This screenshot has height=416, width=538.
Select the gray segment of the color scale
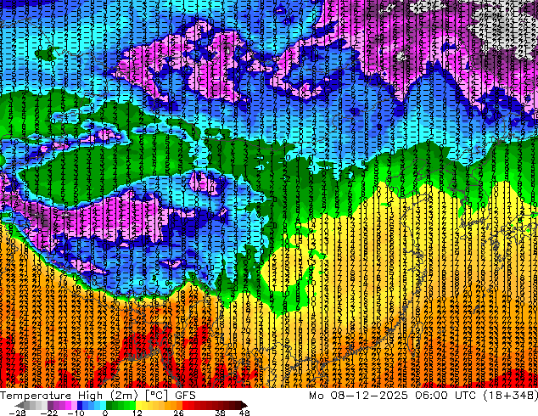click(x=32, y=405)
